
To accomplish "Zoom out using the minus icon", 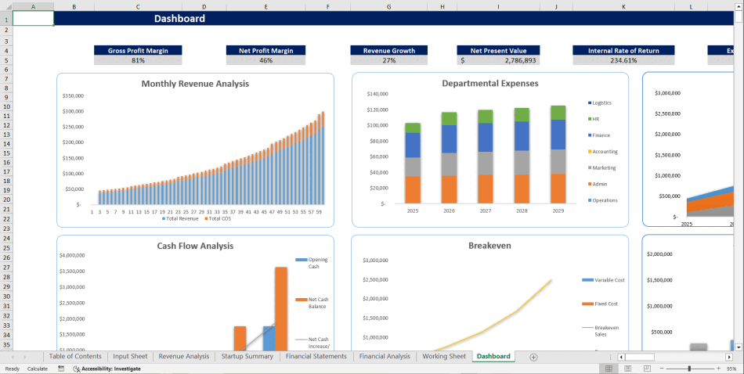I will pyautogui.click(x=661, y=369).
